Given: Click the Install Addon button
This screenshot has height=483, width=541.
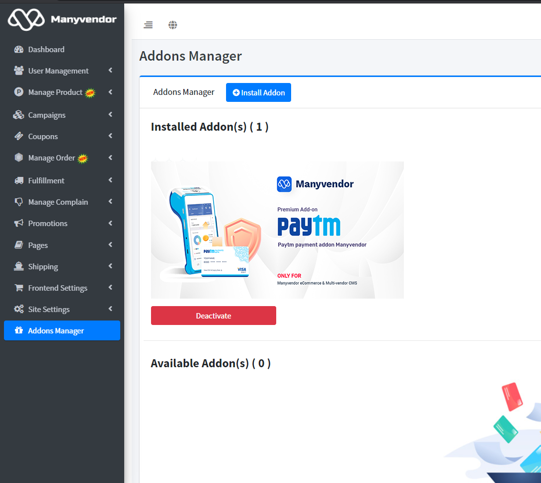Looking at the screenshot, I should tap(258, 92).
